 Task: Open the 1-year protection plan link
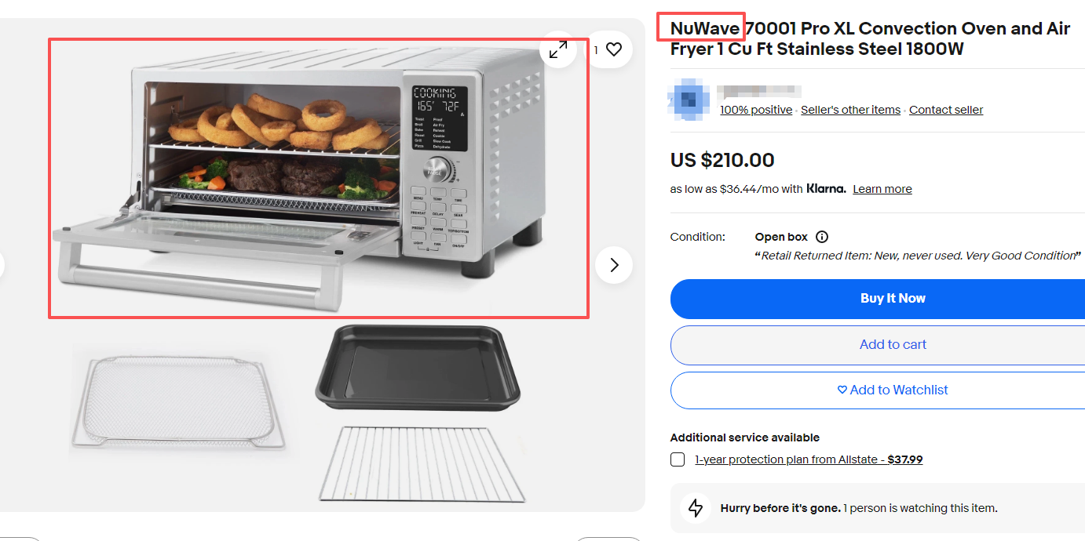(x=809, y=459)
